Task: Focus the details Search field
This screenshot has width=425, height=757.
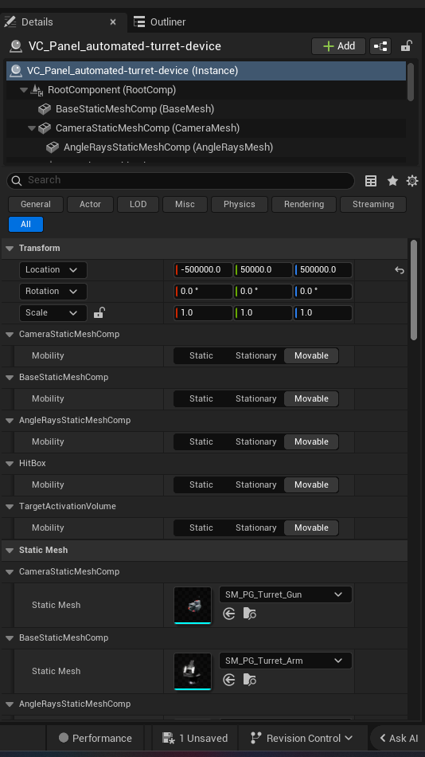Action: pos(181,181)
